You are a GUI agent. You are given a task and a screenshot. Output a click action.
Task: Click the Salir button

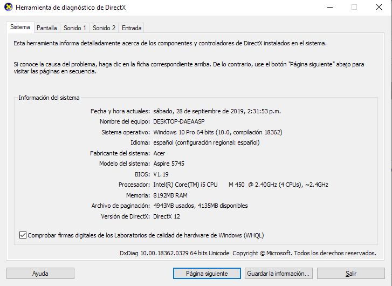coord(350,274)
